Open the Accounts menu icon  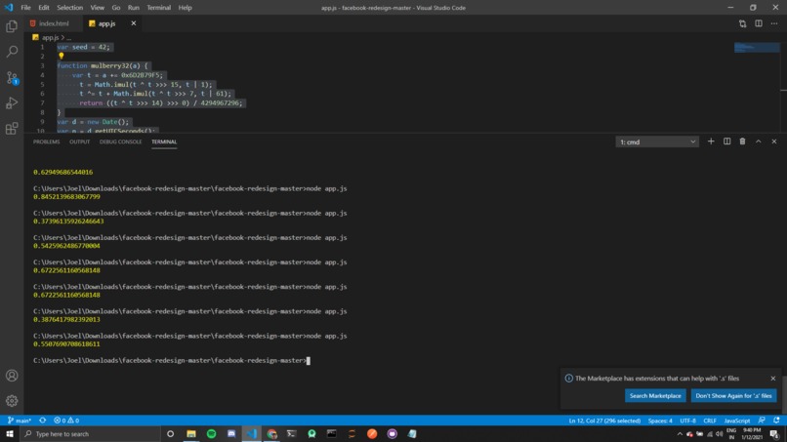[x=12, y=376]
